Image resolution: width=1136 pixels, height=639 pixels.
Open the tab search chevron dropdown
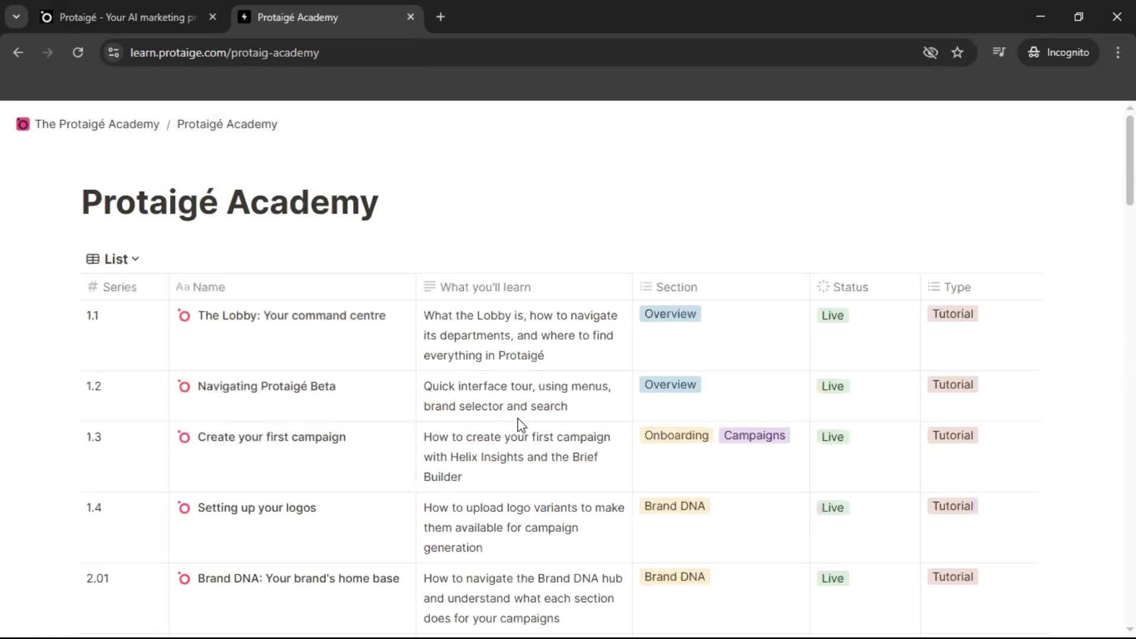(16, 17)
